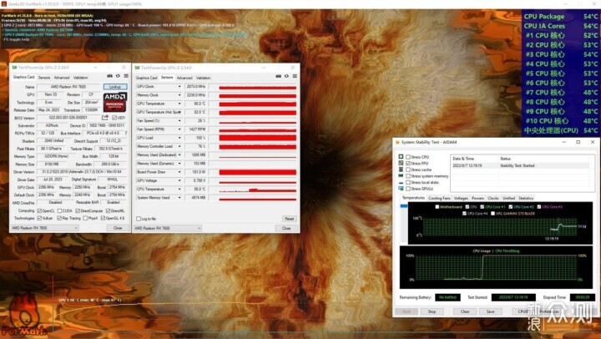The image size is (601, 339).
Task: Click the blue temperature graph legend strip in AIDA64
Action: [x=404, y=206]
